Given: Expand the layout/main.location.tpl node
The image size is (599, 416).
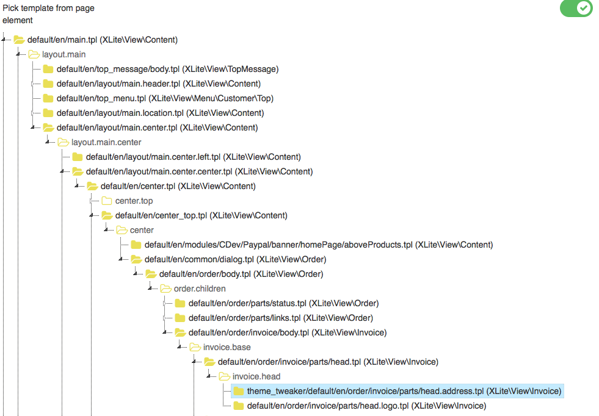Looking at the screenshot, I should (32, 113).
